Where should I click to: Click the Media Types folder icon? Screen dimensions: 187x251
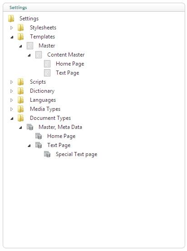21,109
